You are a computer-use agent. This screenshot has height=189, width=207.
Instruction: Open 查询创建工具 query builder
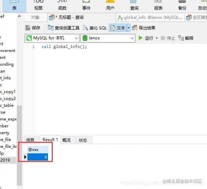point(64,28)
